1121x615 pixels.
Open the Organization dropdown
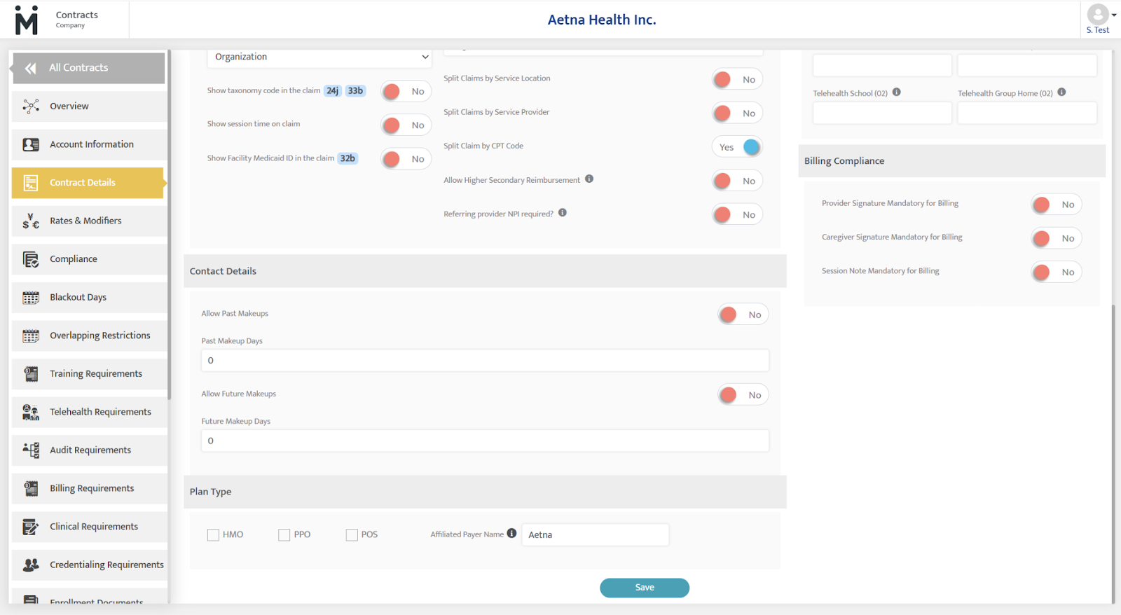(x=319, y=57)
